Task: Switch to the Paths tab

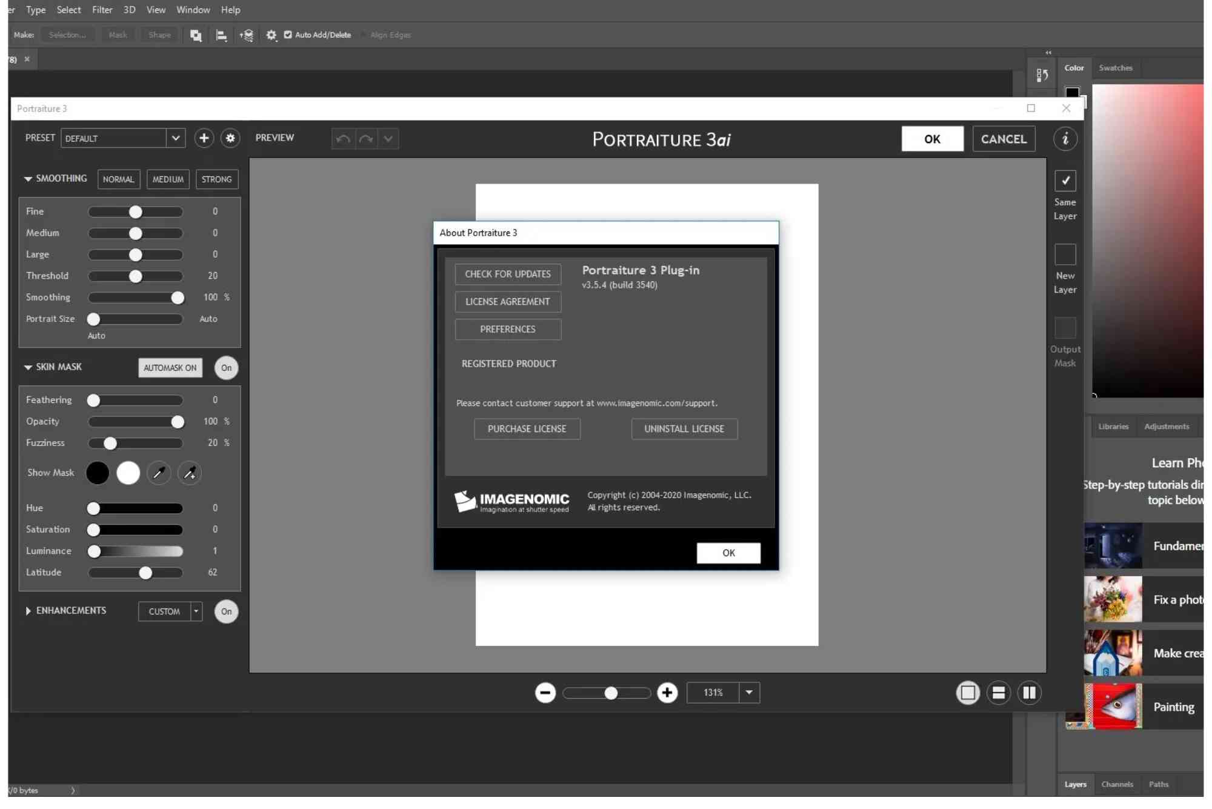Action: point(1159,785)
